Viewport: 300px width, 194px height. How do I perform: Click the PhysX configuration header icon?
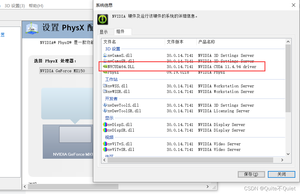point(32,28)
